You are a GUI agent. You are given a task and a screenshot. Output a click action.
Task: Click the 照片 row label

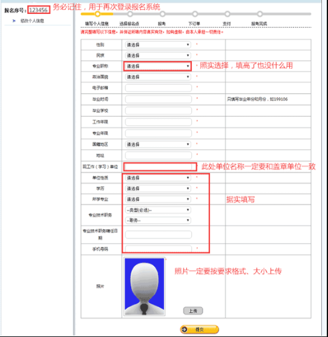tap(100, 286)
